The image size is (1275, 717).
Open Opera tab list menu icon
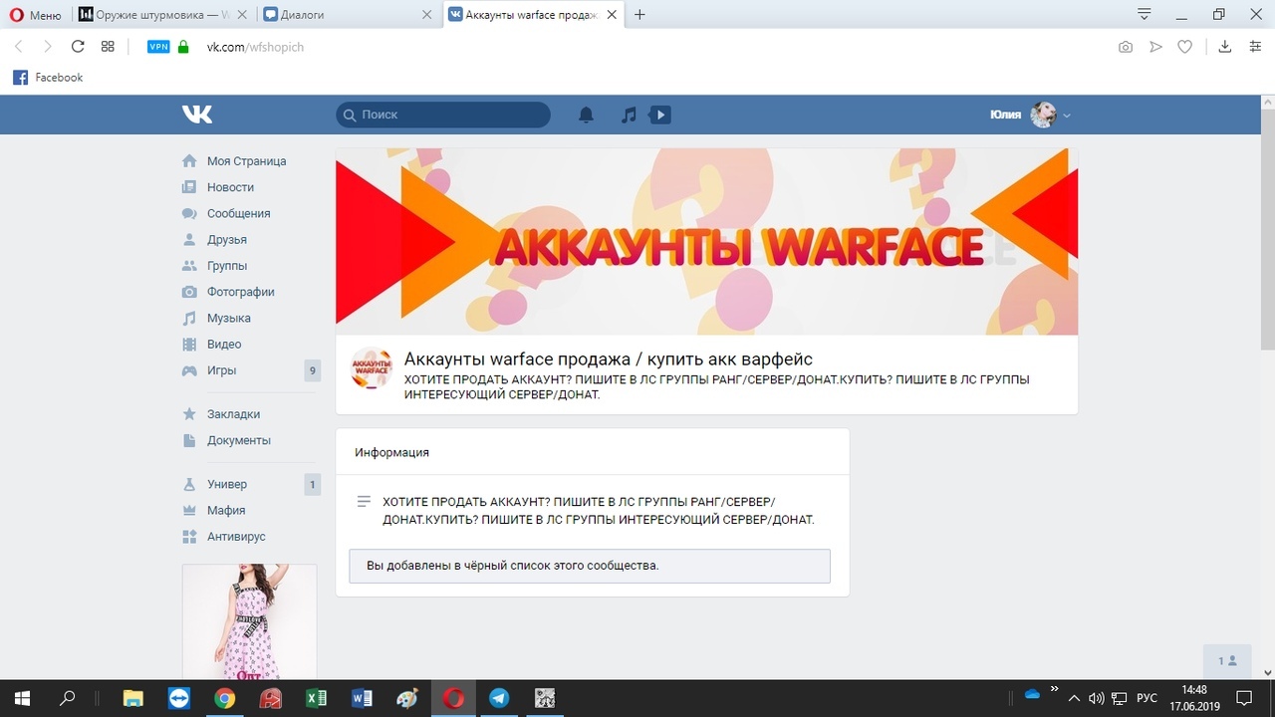point(1145,14)
